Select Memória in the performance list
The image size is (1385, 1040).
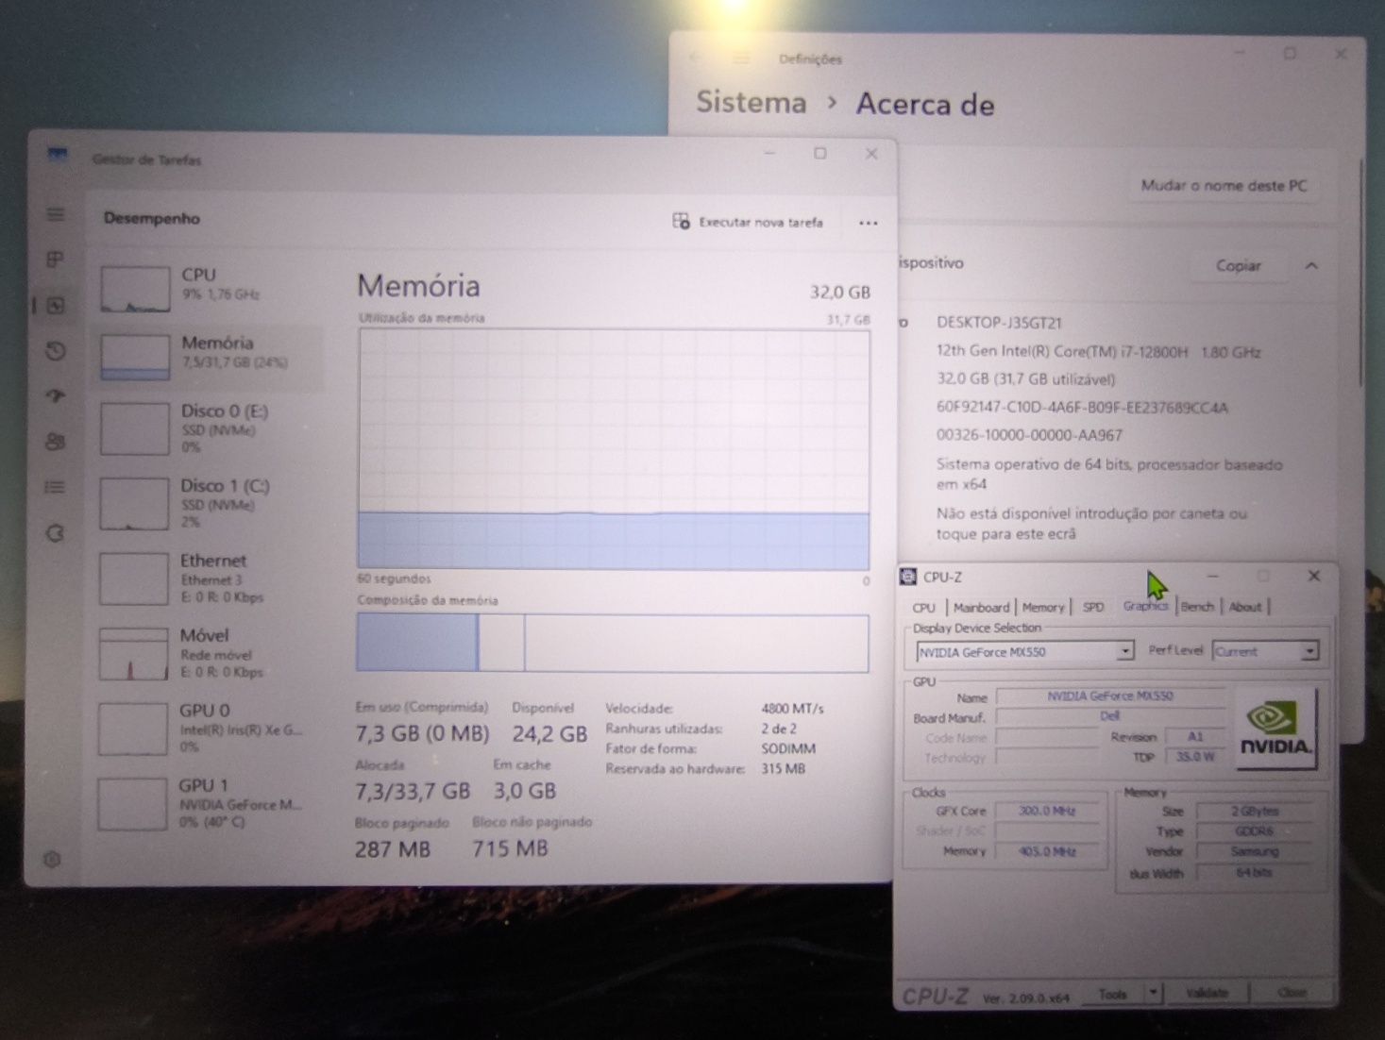point(210,357)
